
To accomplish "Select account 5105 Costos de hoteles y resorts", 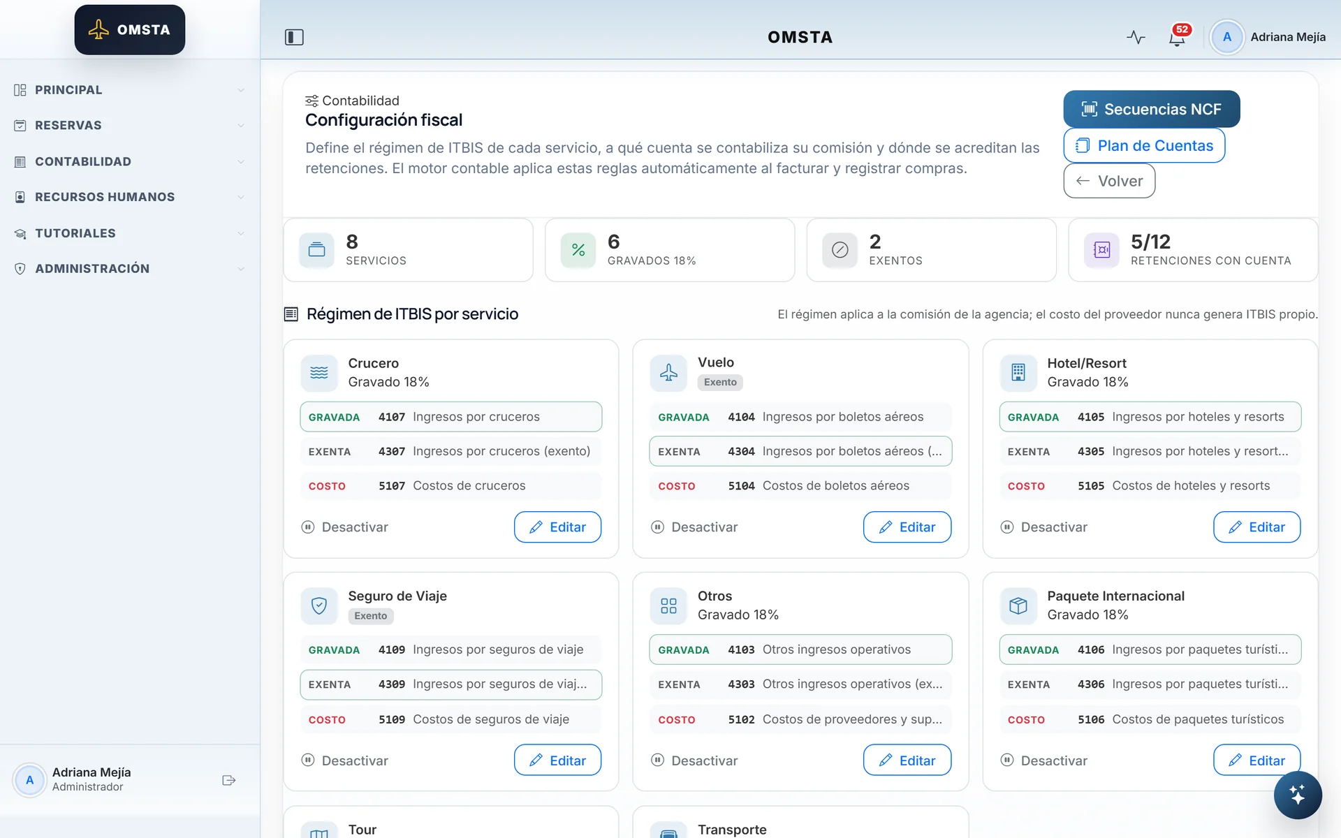I will click(x=1150, y=486).
